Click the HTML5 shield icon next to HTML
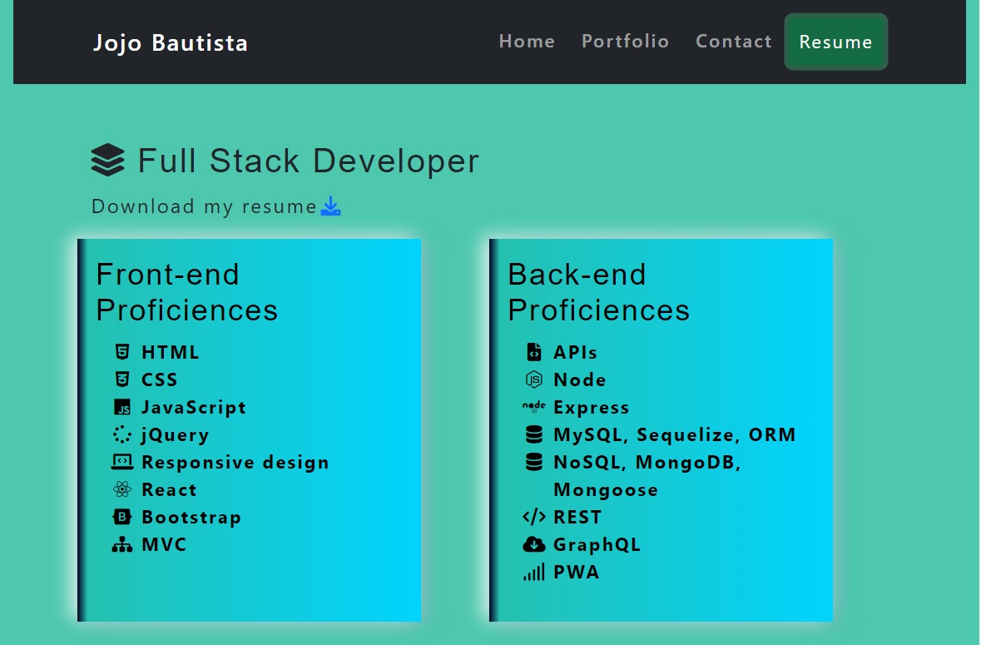 point(122,351)
